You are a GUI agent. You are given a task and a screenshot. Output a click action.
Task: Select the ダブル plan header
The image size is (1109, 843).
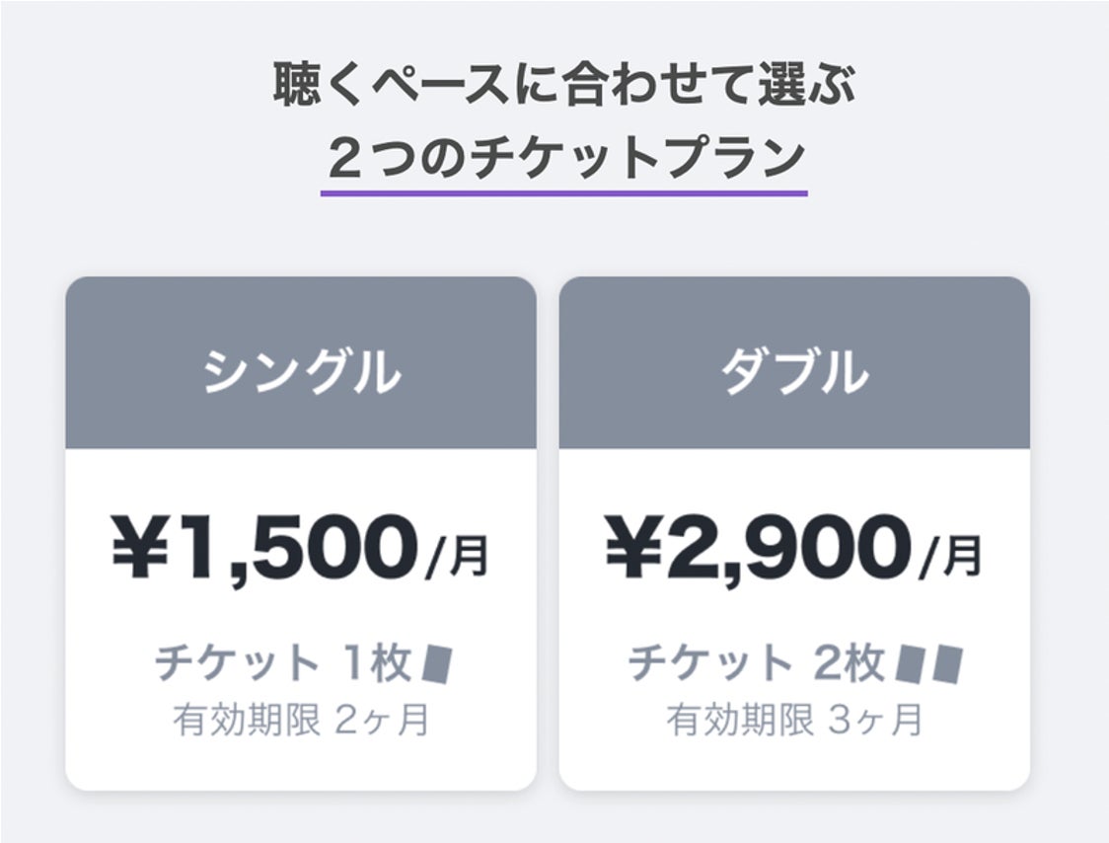pyautogui.click(x=794, y=372)
